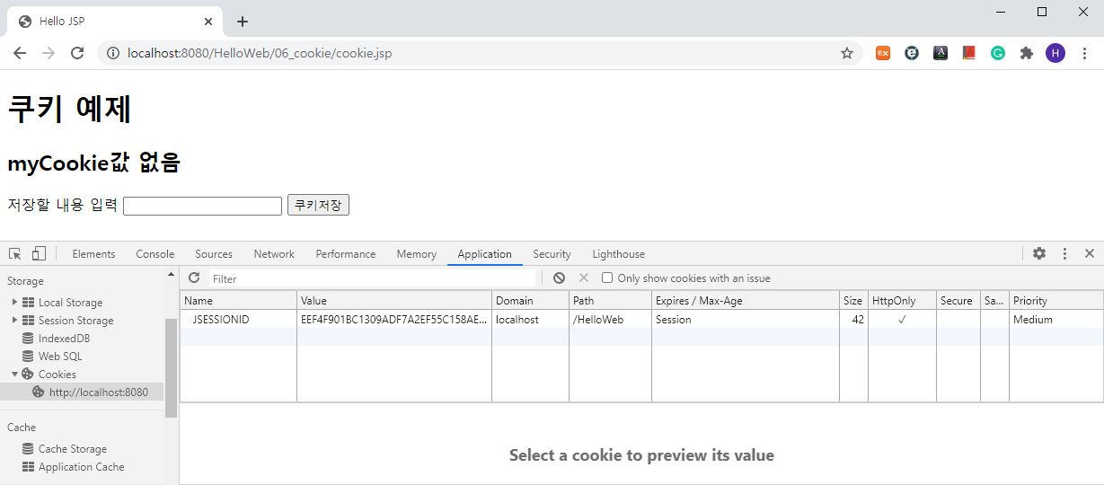Open the Chrome profile avatar H
Screen dimensions: 1104x485
(1055, 53)
